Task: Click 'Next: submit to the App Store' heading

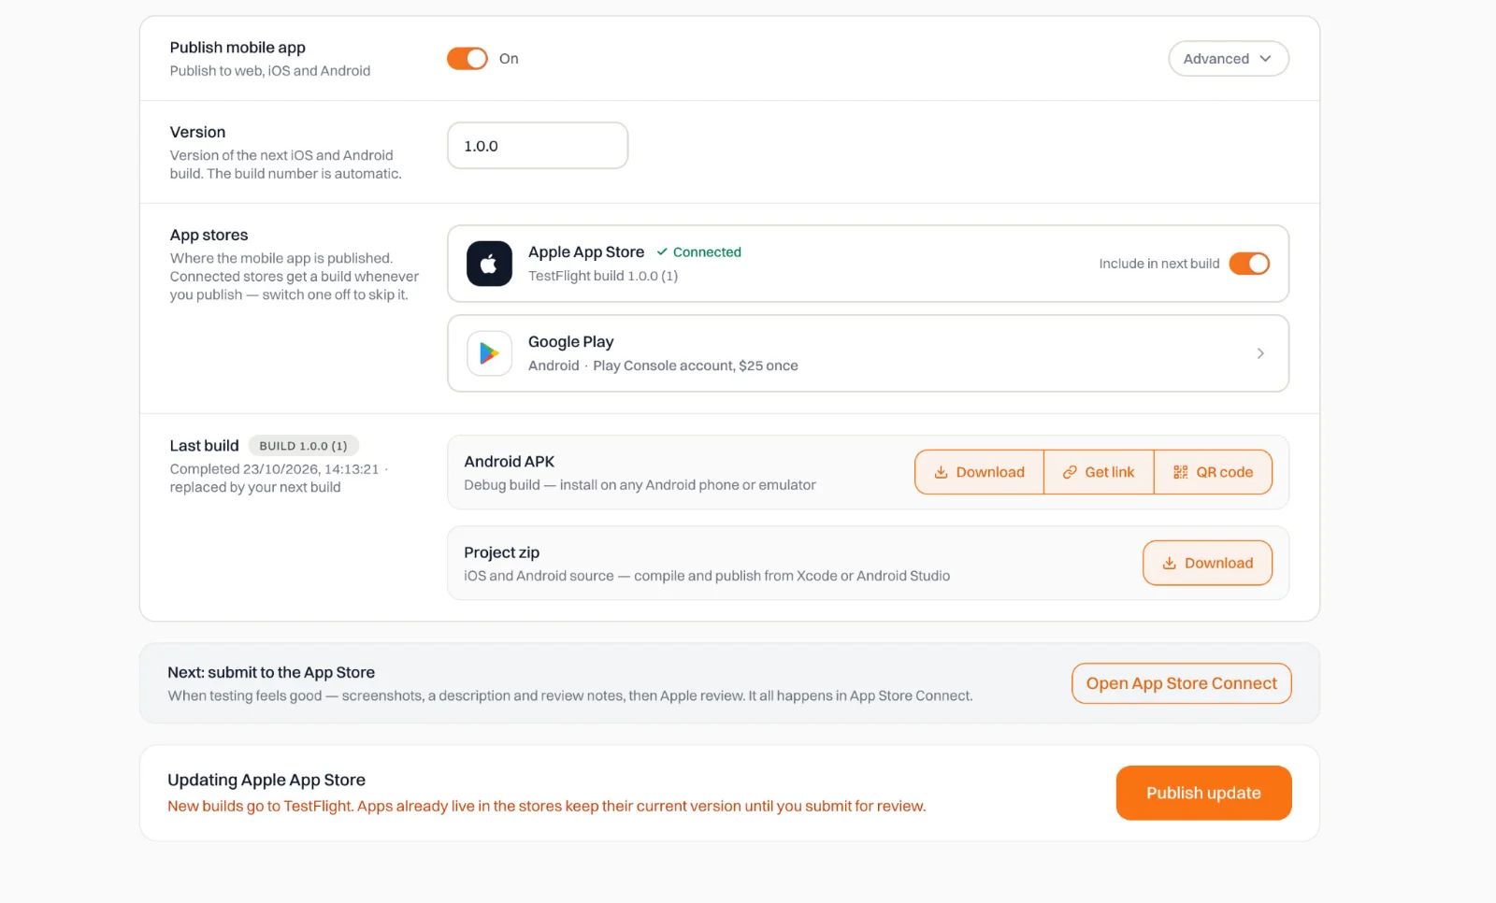Action: pos(271,672)
